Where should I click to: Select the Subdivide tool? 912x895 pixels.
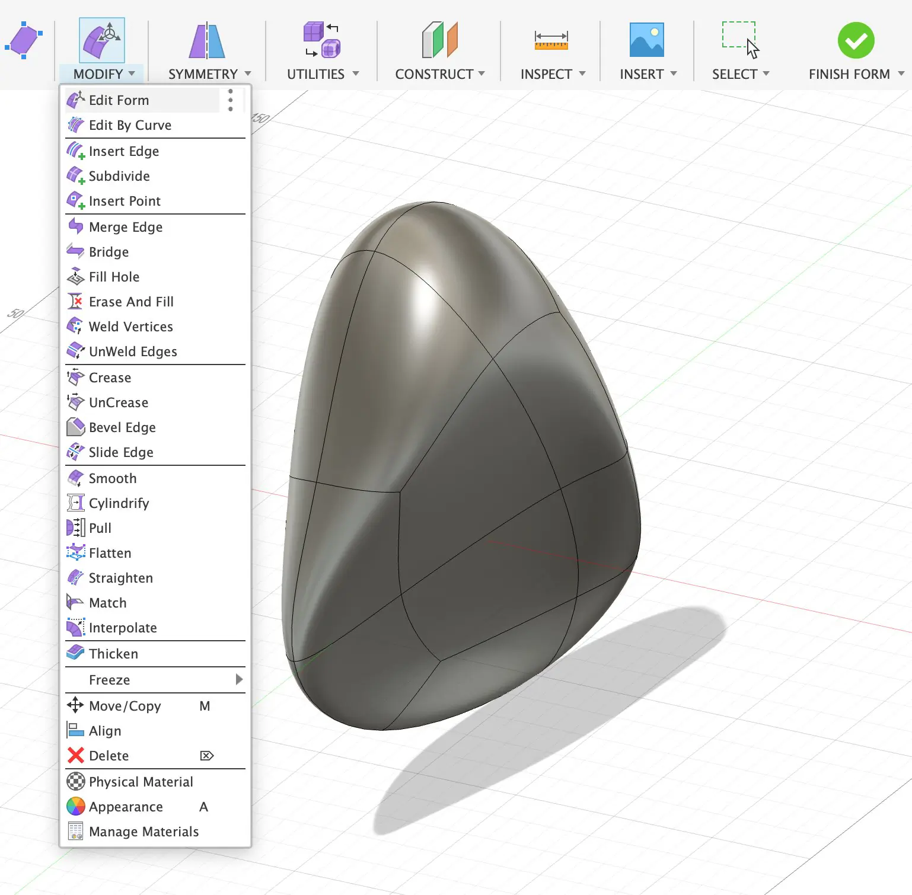coord(119,176)
